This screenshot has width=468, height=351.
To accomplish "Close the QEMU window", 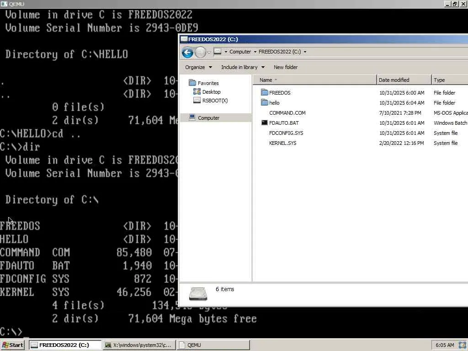I will [x=463, y=4].
